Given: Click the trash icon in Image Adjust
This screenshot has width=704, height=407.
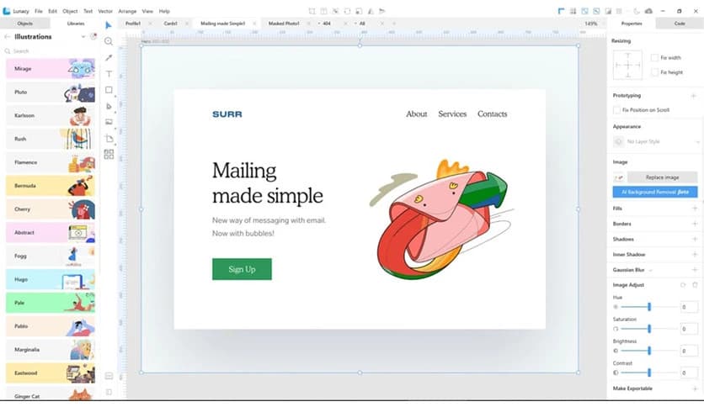Looking at the screenshot, I should pyautogui.click(x=695, y=284).
